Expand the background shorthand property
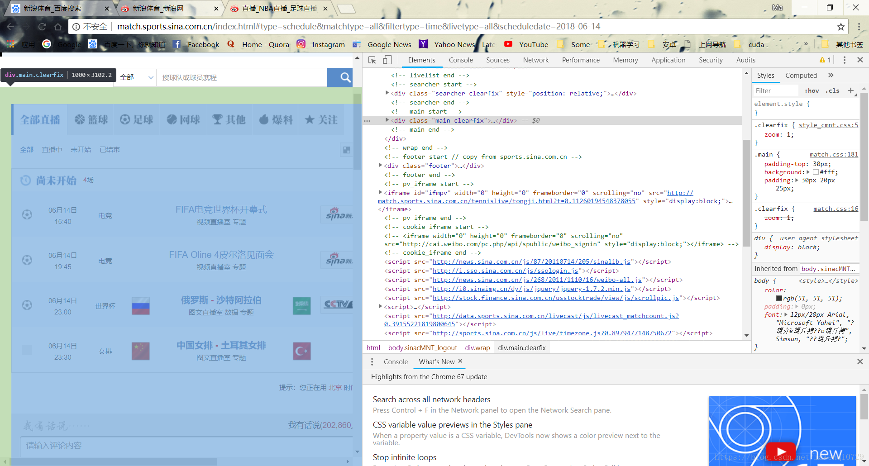 pyautogui.click(x=808, y=172)
